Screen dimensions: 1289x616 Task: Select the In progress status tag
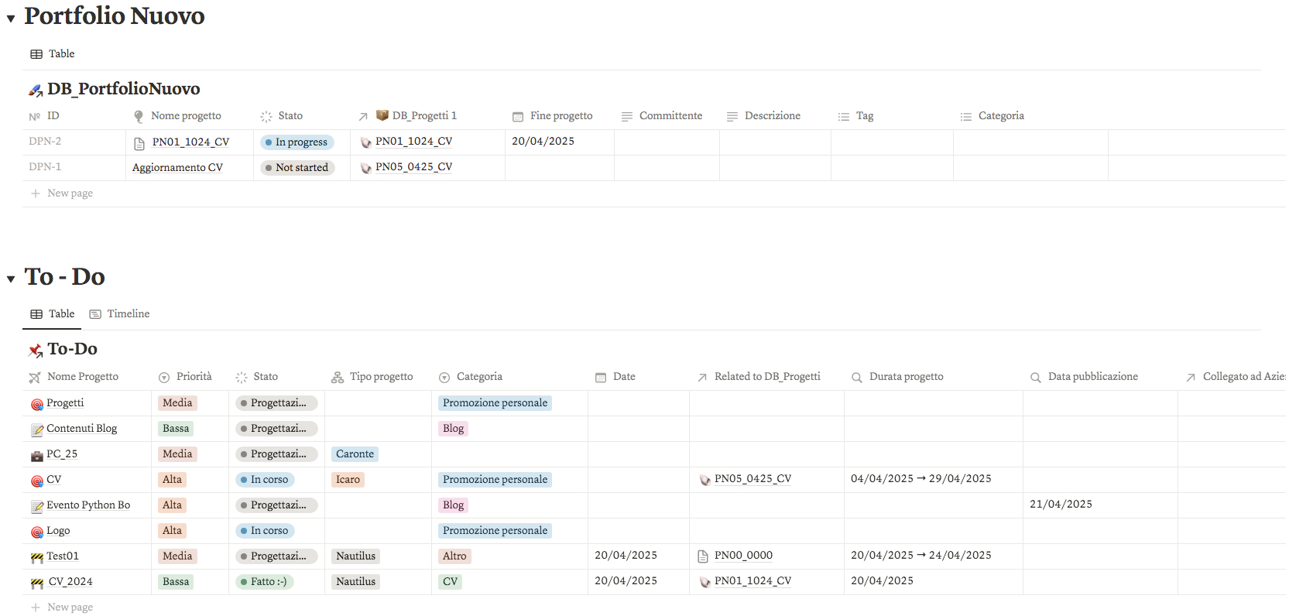click(297, 142)
